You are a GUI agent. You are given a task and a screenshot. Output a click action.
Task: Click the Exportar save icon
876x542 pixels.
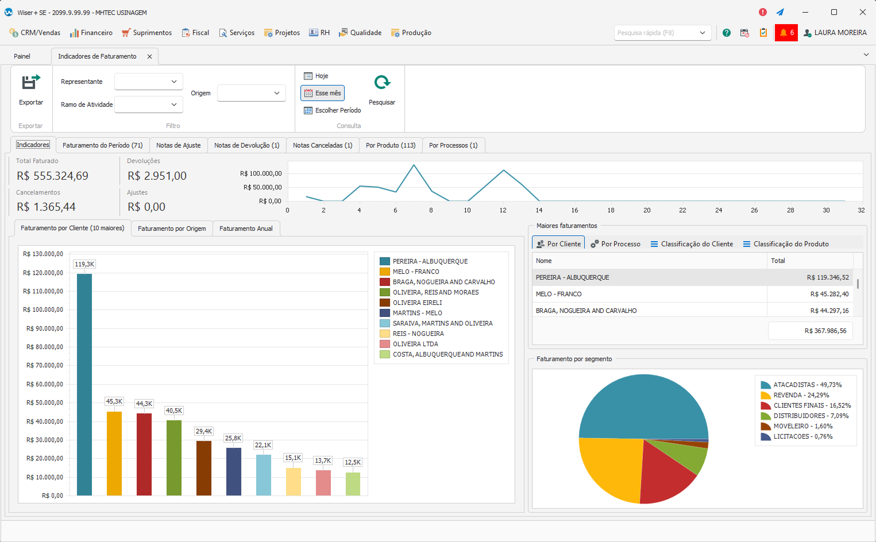point(31,83)
